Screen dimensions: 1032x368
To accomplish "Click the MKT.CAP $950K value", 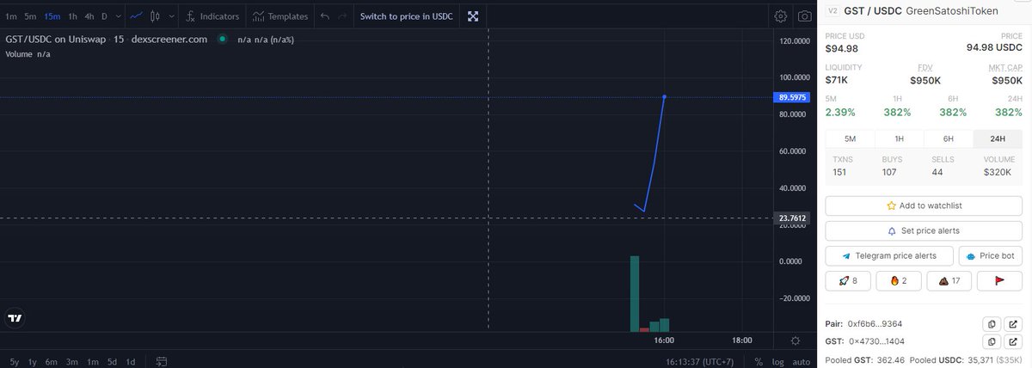I will click(x=1005, y=80).
